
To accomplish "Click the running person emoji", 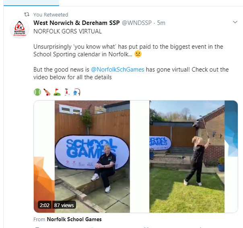I will [67, 92].
